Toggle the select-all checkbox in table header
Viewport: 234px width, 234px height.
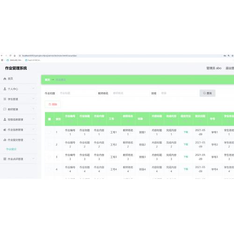[x=50, y=119]
